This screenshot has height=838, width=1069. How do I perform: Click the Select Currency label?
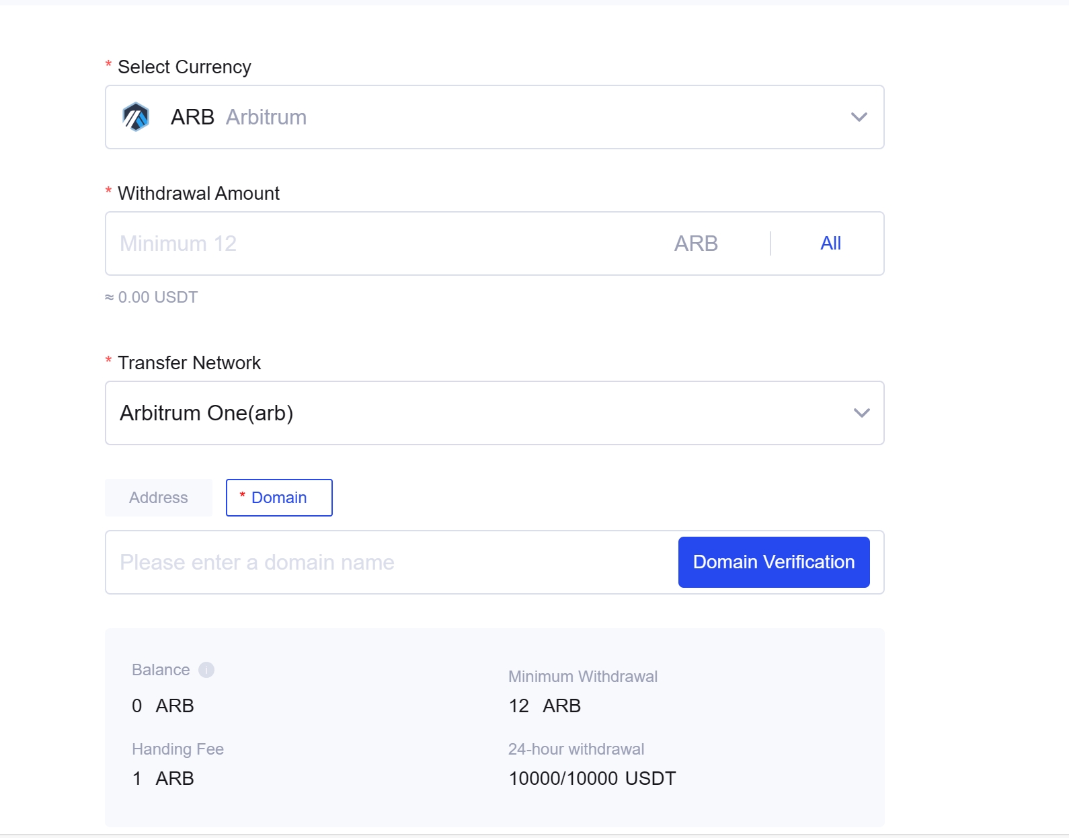click(184, 67)
